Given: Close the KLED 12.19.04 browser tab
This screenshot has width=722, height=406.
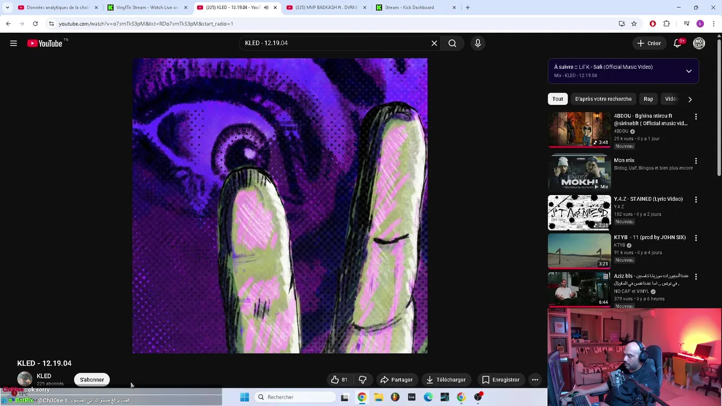Looking at the screenshot, I should coord(275,7).
